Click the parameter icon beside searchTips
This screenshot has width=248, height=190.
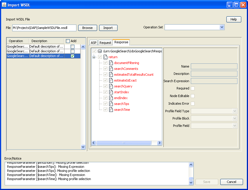(111, 104)
